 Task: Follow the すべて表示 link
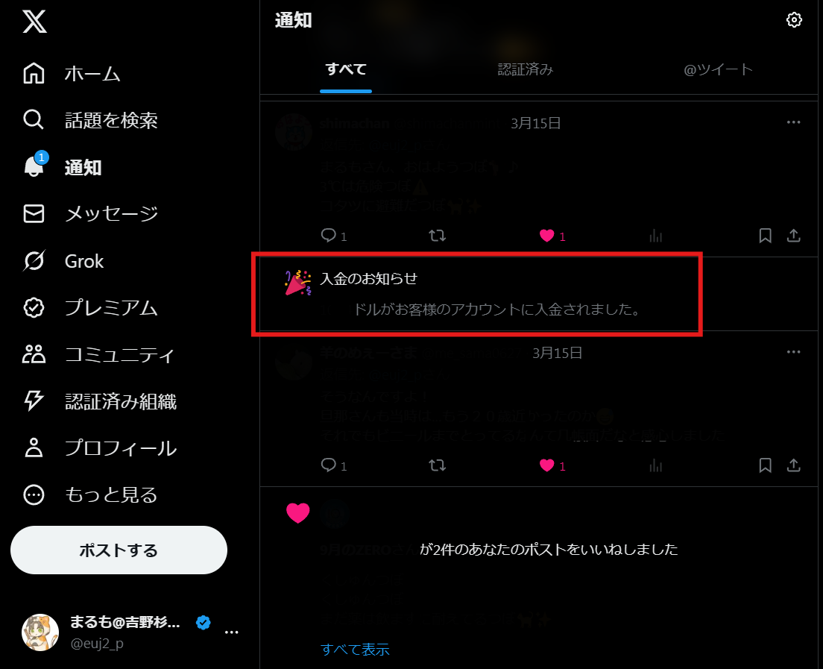(355, 650)
